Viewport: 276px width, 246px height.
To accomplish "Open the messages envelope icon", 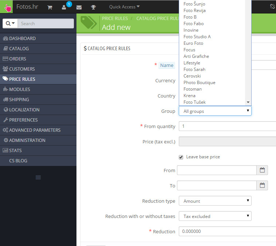I will (79, 7).
